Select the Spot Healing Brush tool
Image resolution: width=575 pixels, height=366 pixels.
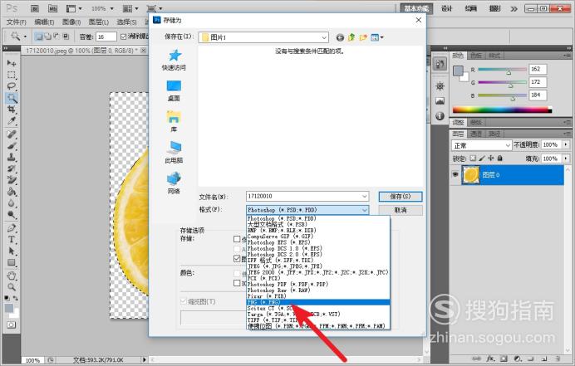point(12,134)
